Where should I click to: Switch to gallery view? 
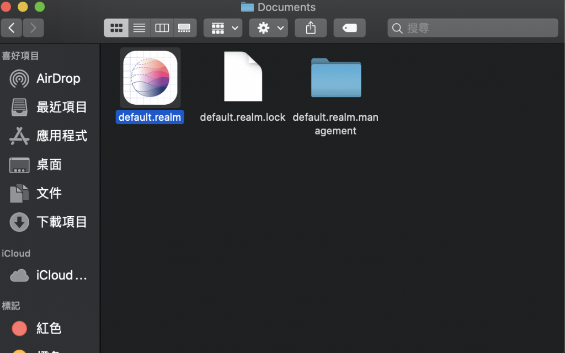click(184, 28)
